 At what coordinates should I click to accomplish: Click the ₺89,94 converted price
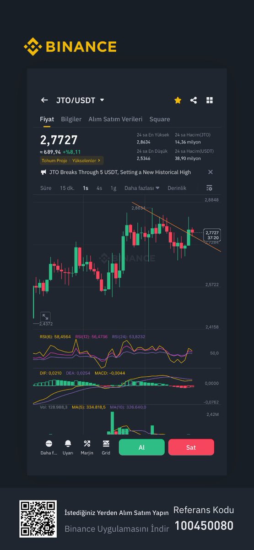coord(50,152)
